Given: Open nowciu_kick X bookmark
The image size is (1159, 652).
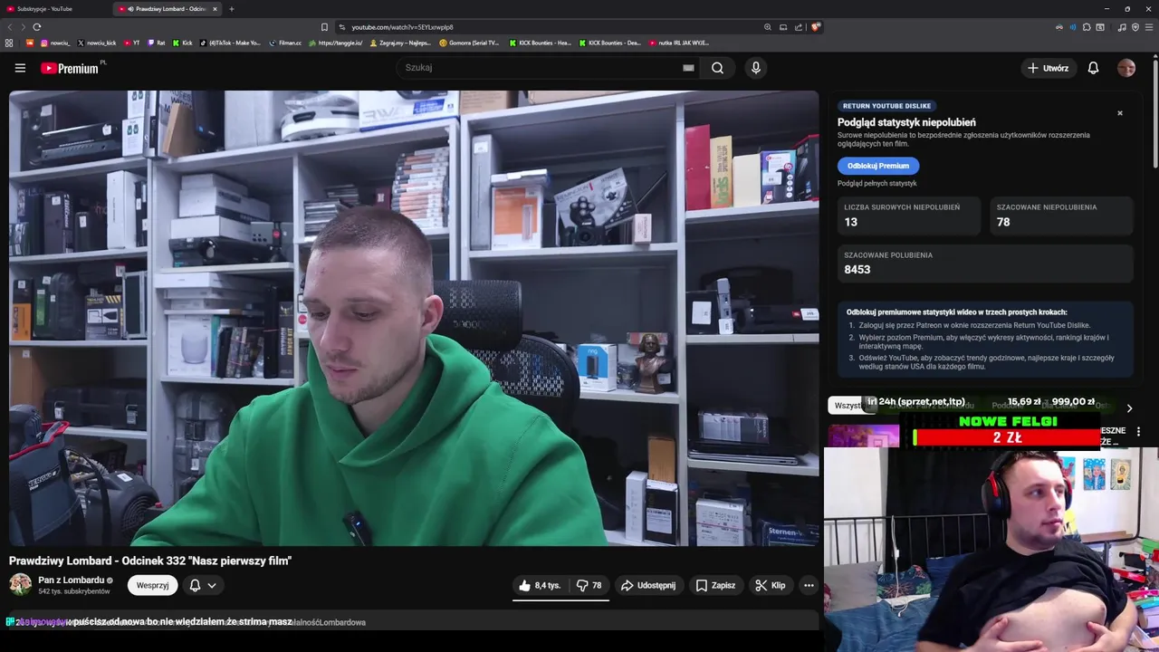Looking at the screenshot, I should pos(97,43).
